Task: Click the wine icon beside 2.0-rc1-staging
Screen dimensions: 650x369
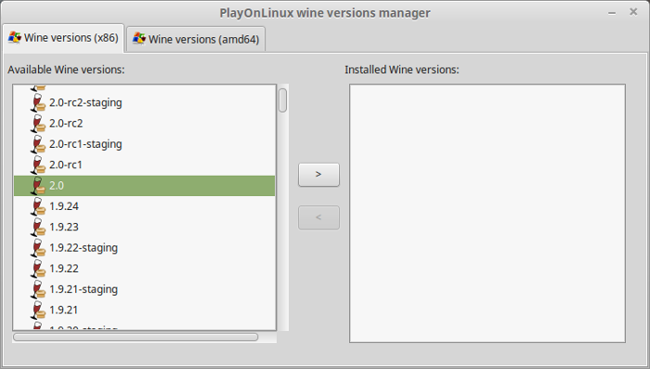Action: (38, 144)
